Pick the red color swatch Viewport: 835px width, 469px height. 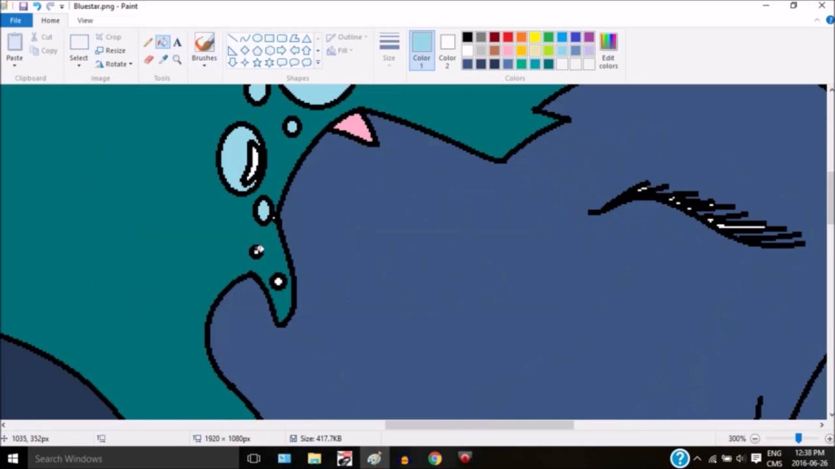[508, 37]
